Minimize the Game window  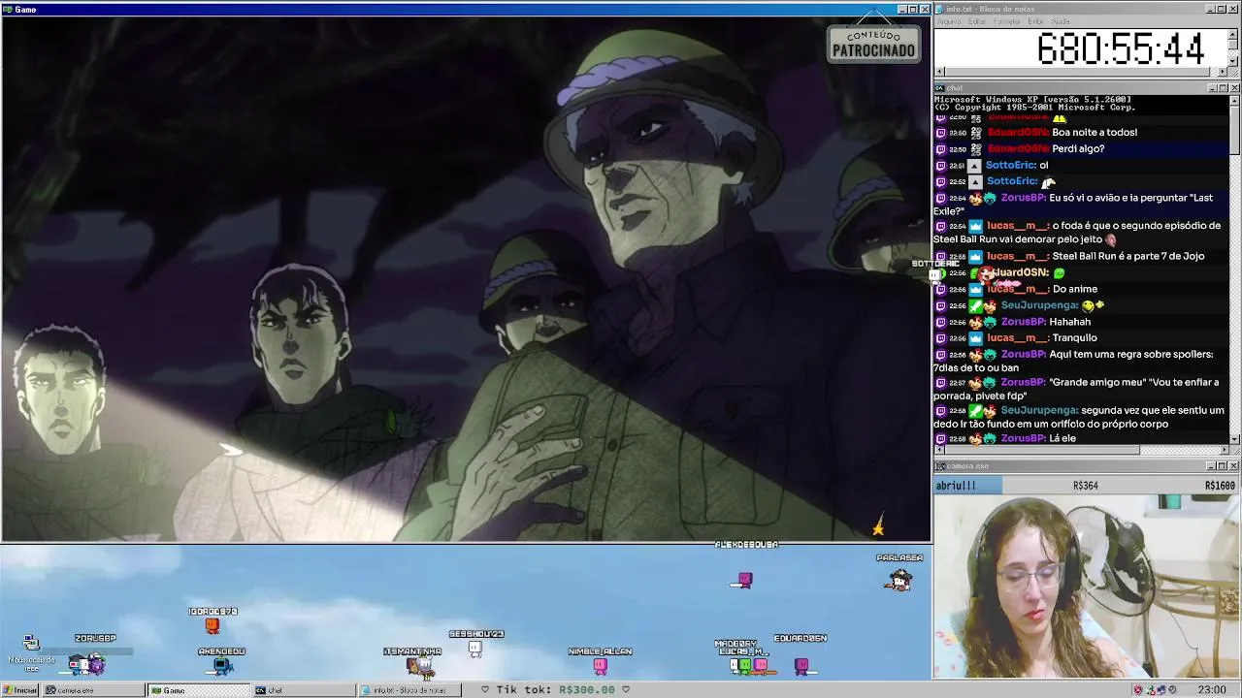(901, 9)
